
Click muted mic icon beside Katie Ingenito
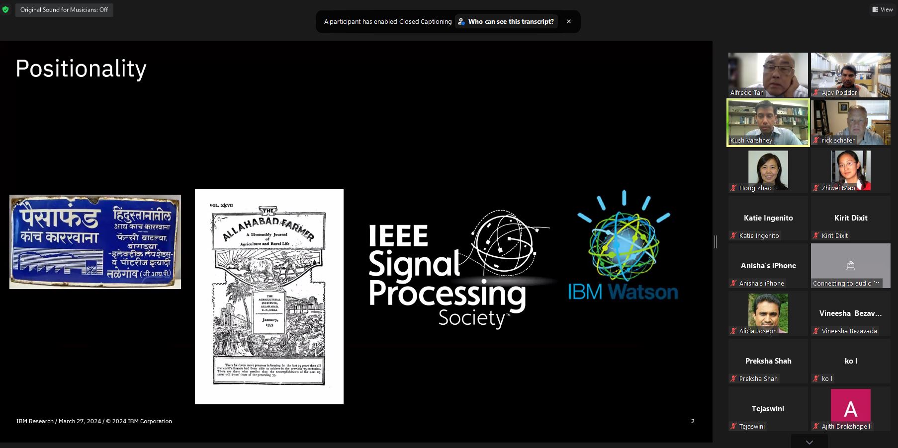(x=733, y=236)
